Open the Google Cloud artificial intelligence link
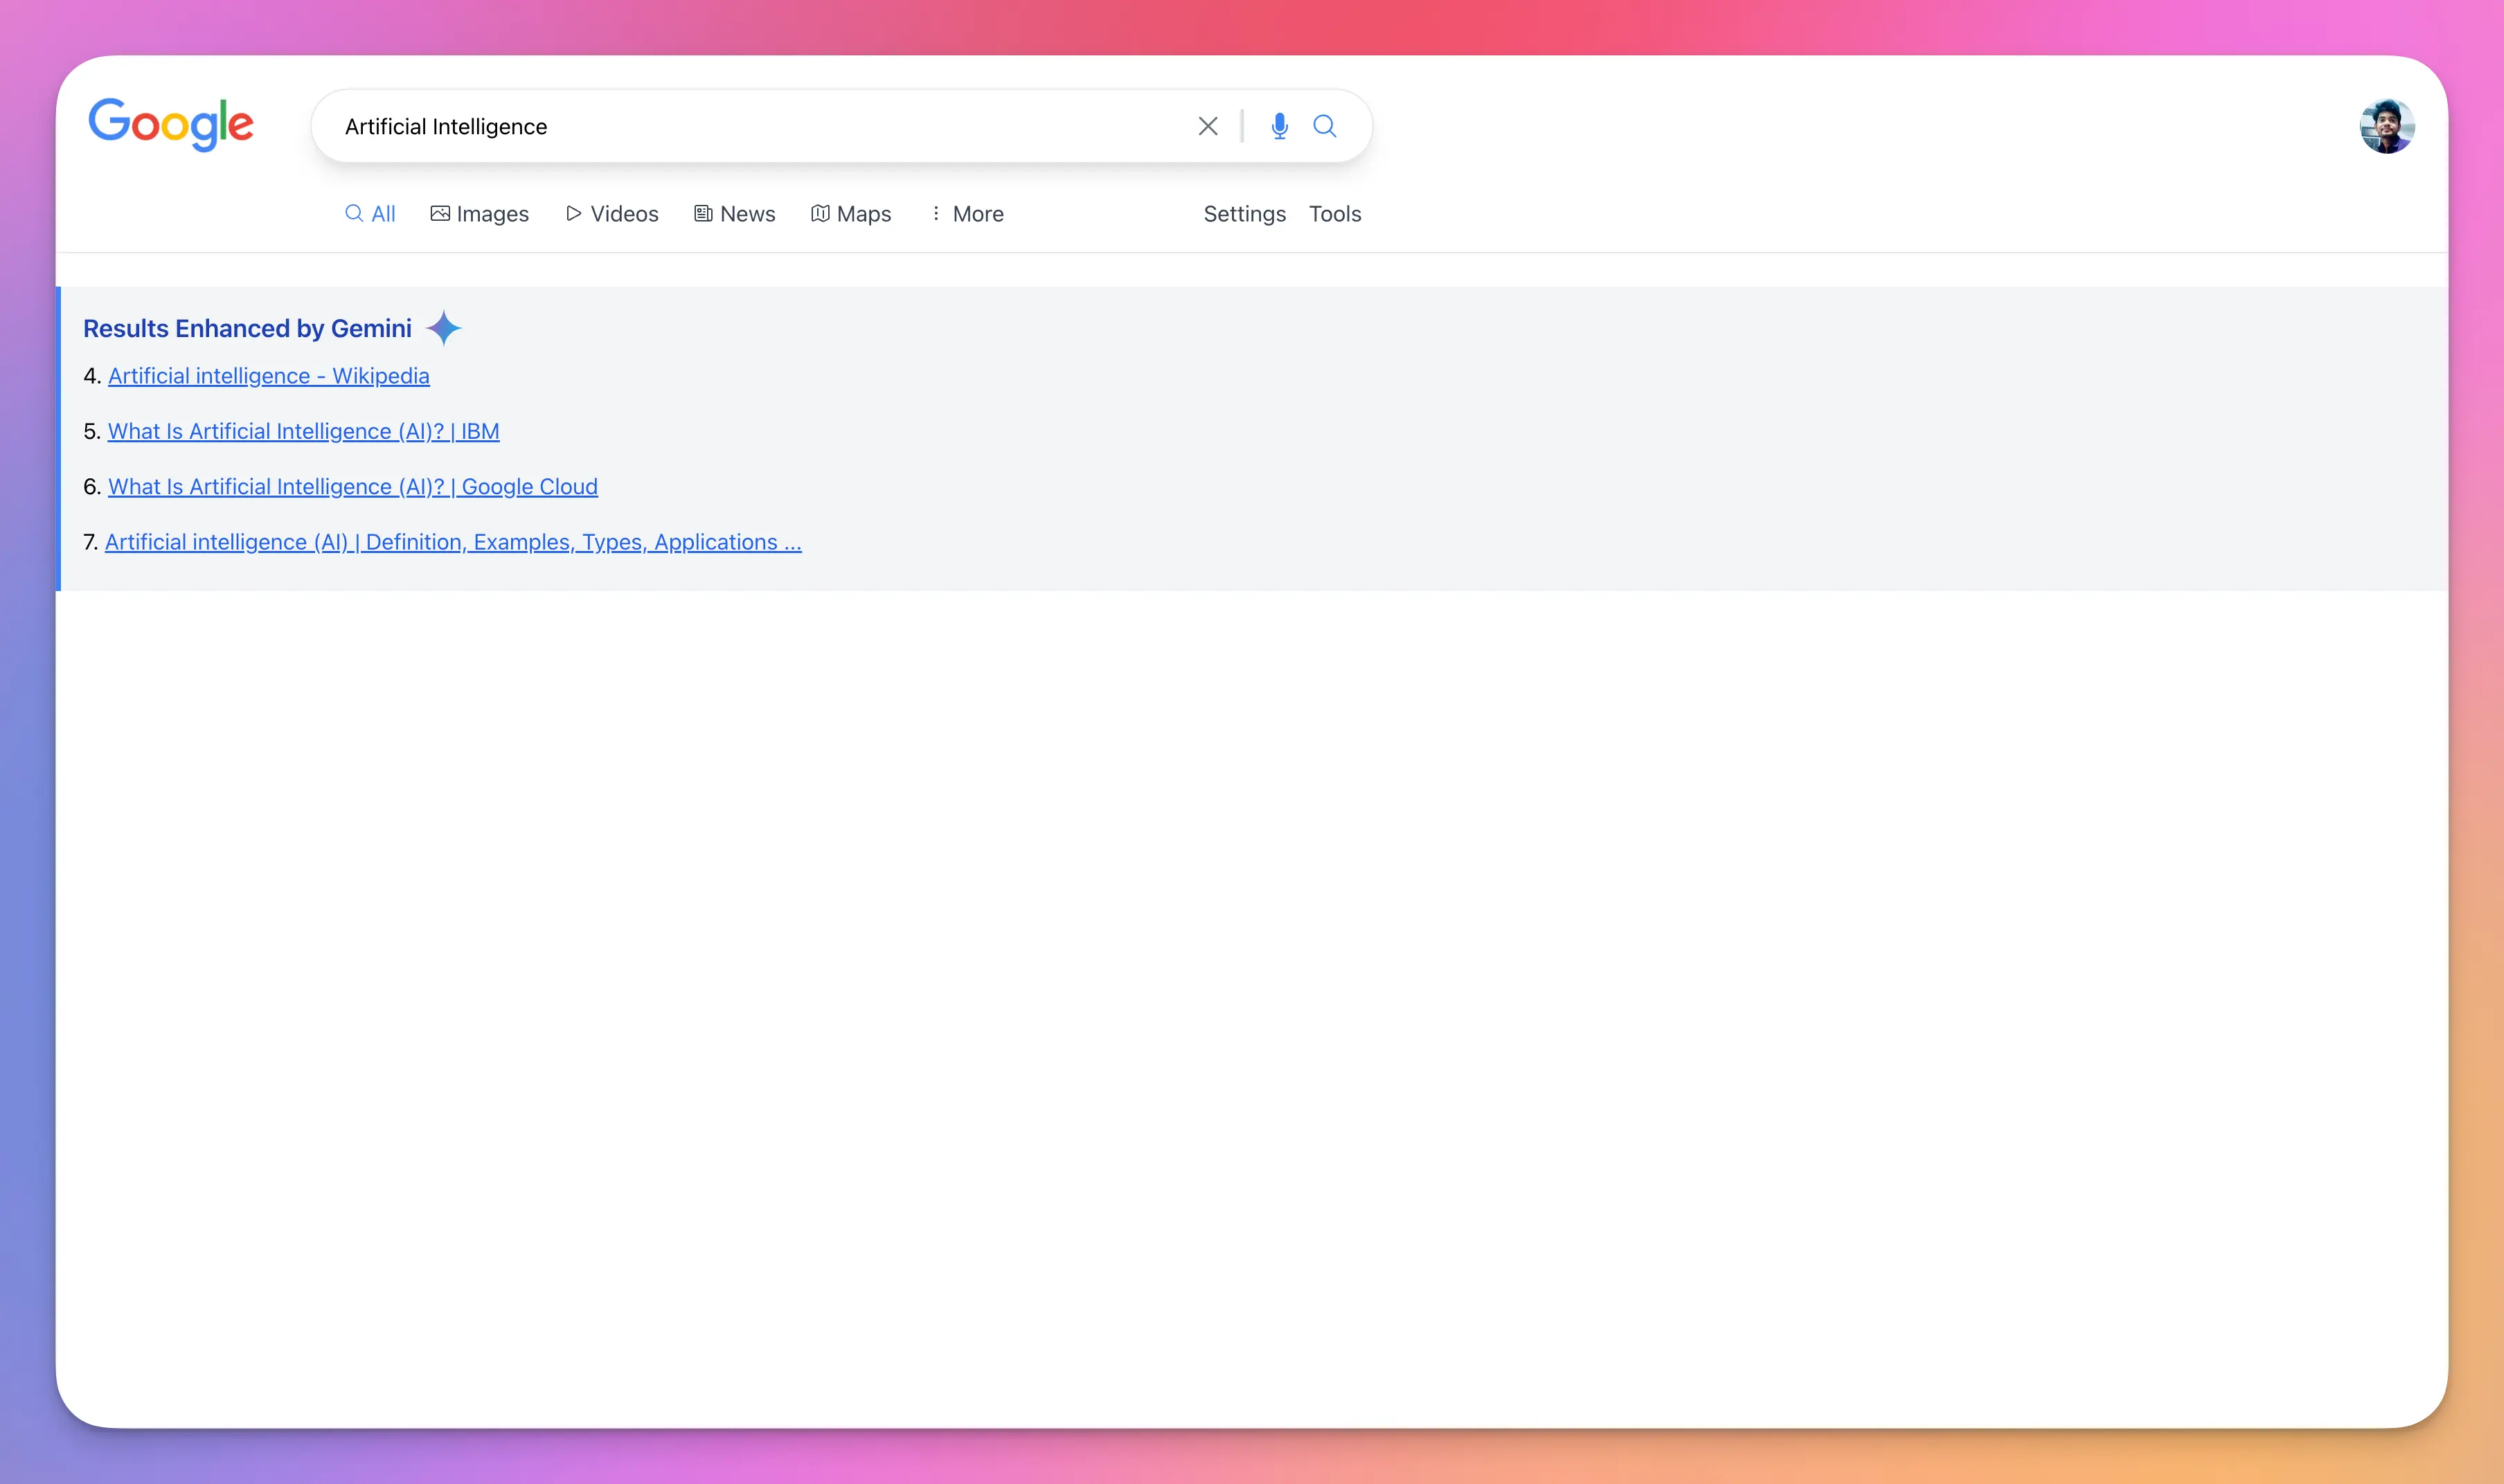This screenshot has height=1484, width=2504. [353, 486]
